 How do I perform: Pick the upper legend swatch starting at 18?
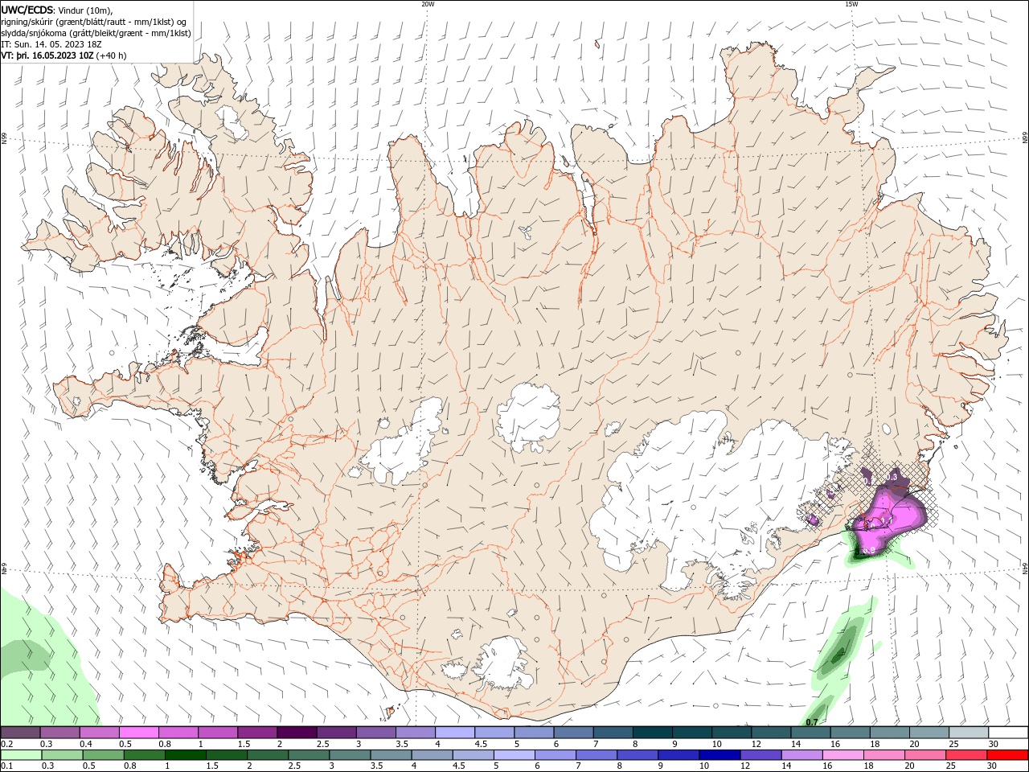[x=889, y=733]
